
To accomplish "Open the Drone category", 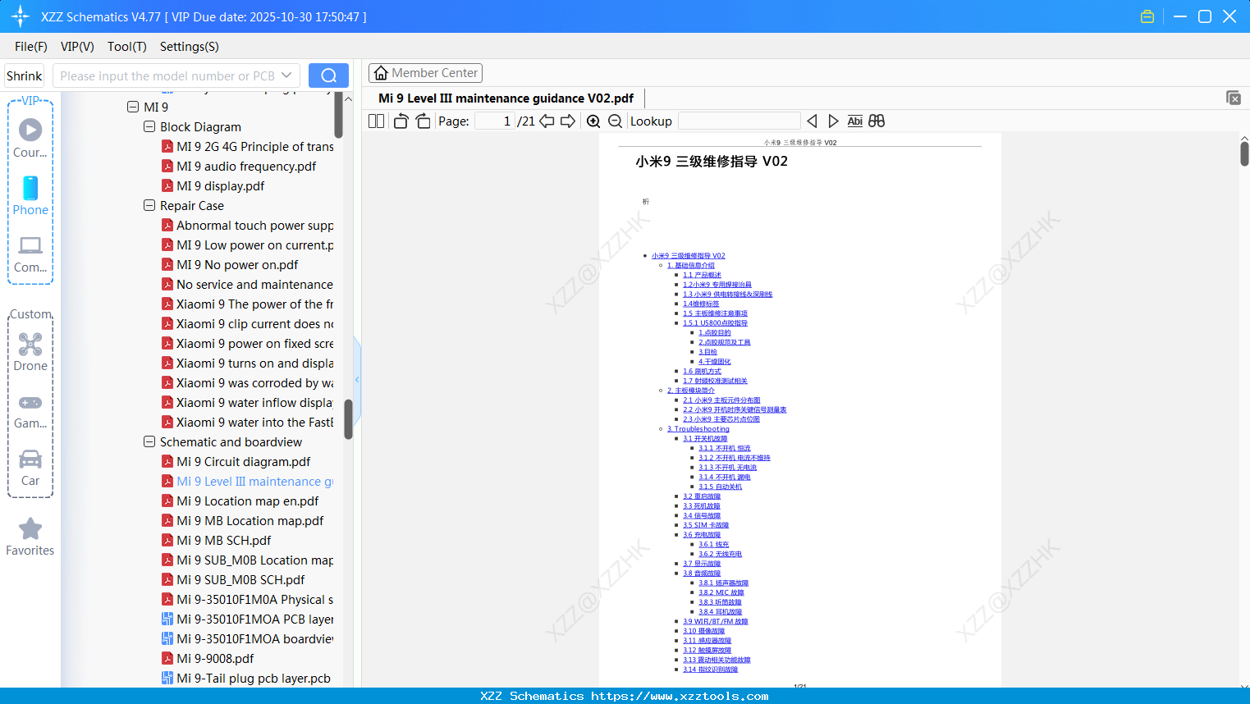I will point(30,352).
